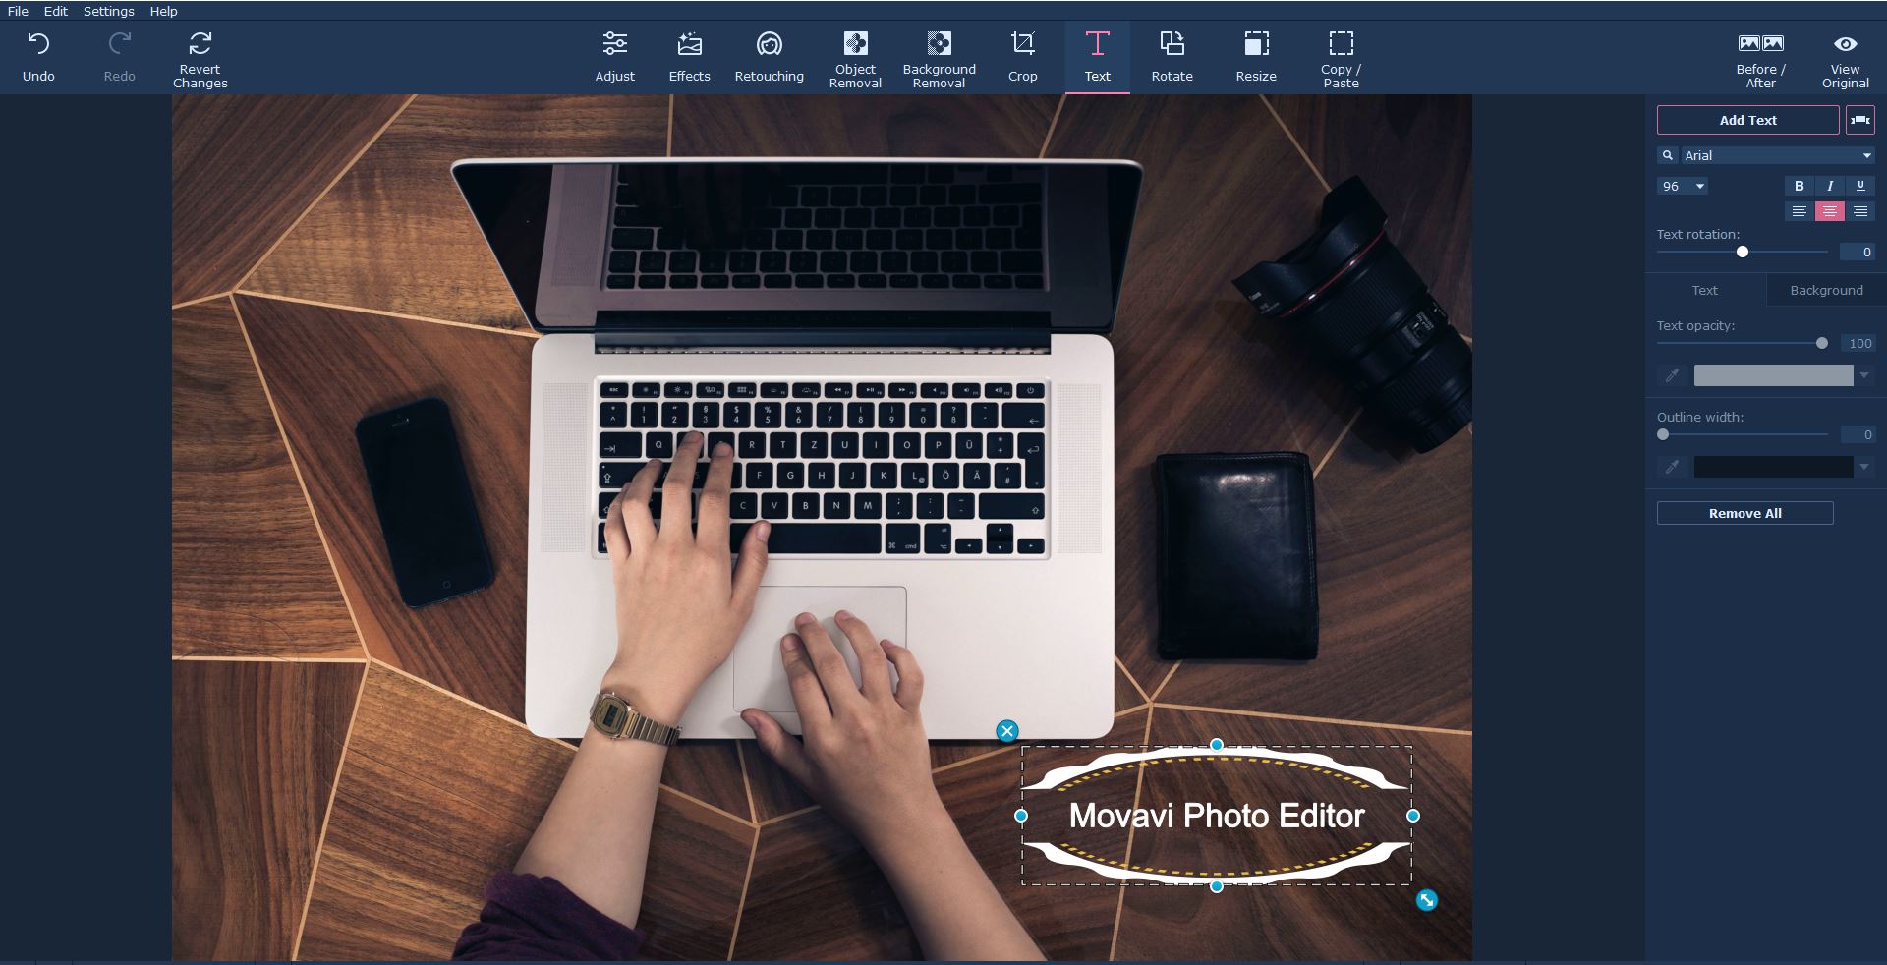Align text to the right
1887x965 pixels.
coord(1859,211)
